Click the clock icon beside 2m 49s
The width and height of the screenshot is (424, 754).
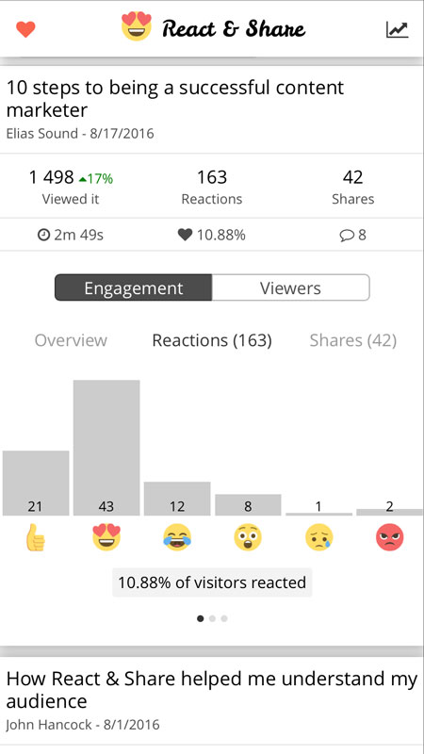click(43, 235)
